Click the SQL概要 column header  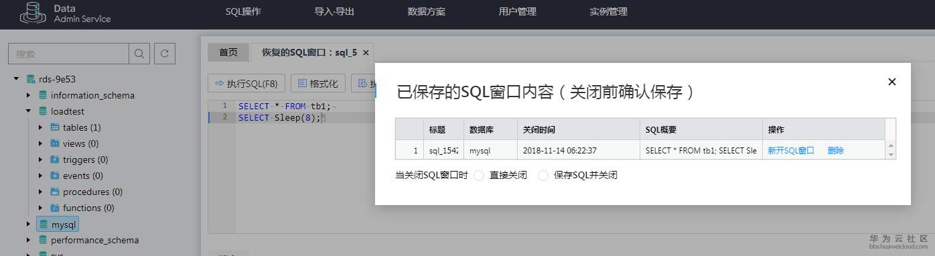coord(701,129)
